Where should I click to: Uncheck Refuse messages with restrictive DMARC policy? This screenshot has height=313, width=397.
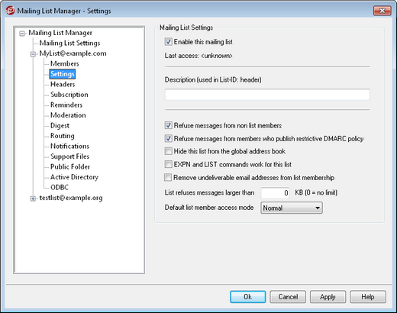coord(168,138)
